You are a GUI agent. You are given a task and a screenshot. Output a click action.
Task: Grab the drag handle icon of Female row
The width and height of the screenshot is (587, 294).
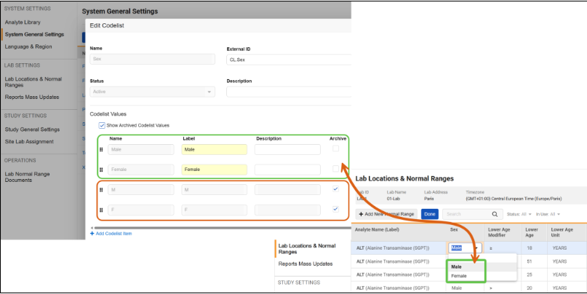tap(101, 170)
